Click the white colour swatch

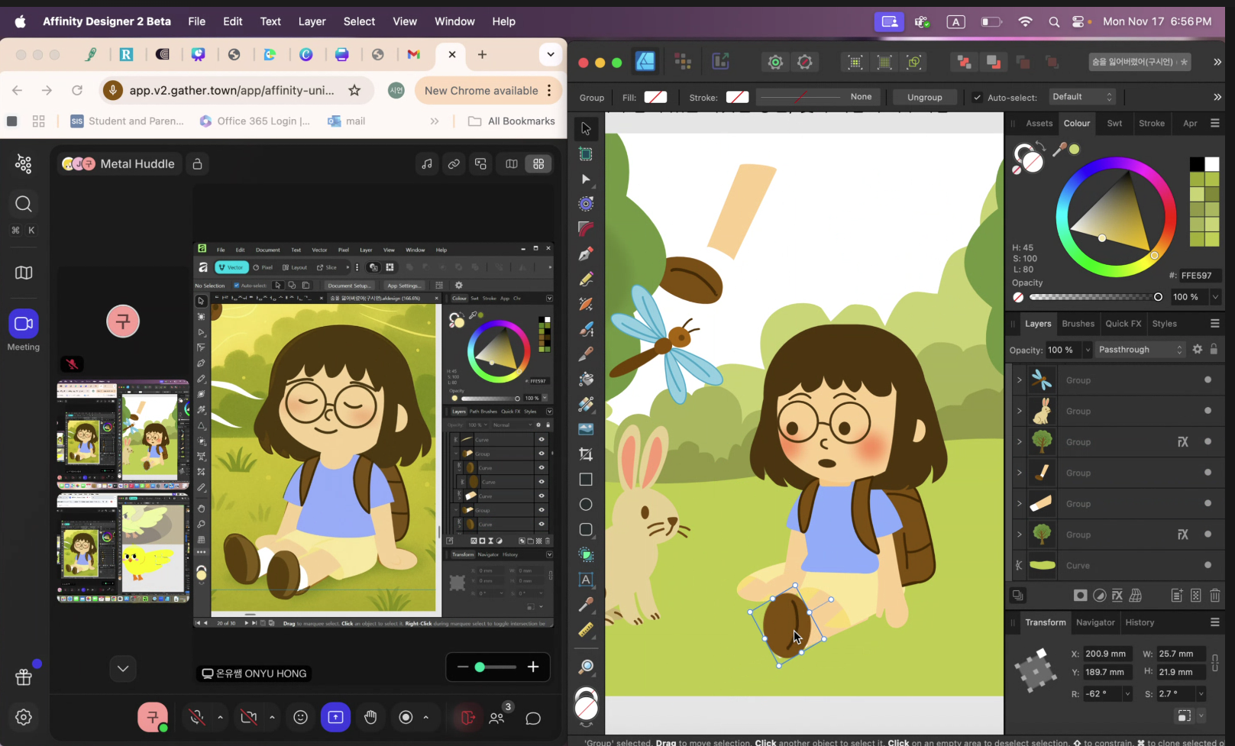[x=1212, y=164]
